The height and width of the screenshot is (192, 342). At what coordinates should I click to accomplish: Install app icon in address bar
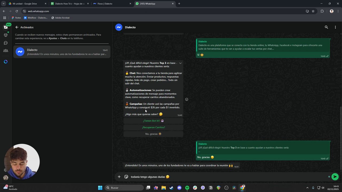click(307, 11)
